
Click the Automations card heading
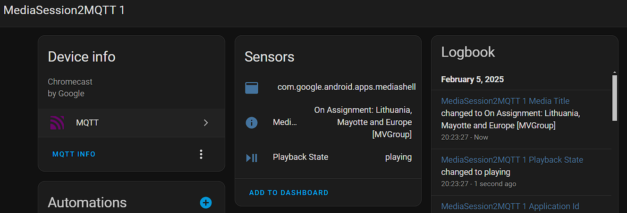point(87,203)
